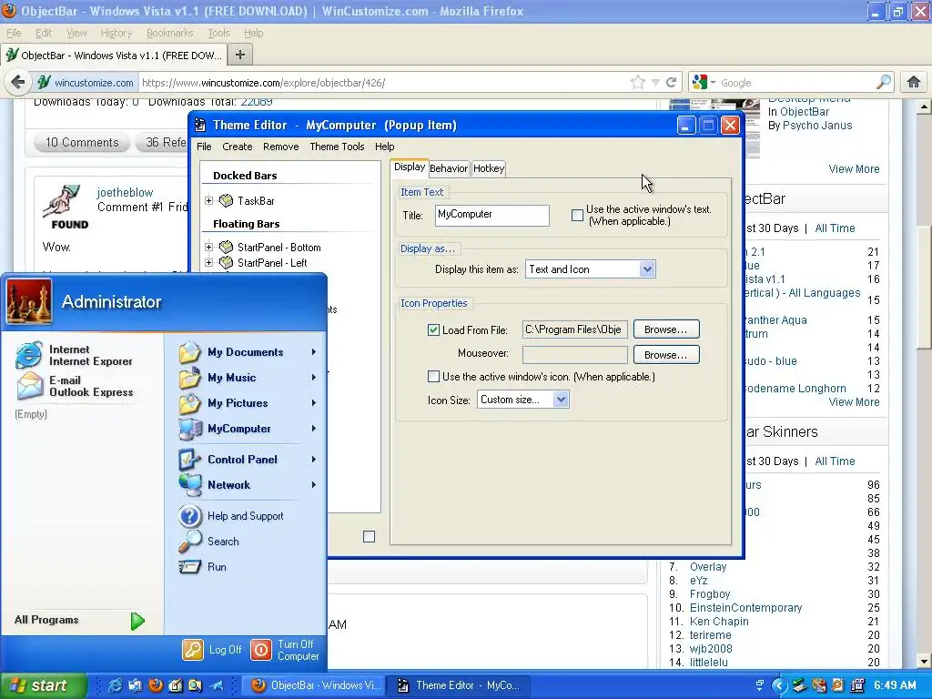Click Administrator chess user picture
Screen dimensions: 932x699
pyautogui.click(x=29, y=301)
